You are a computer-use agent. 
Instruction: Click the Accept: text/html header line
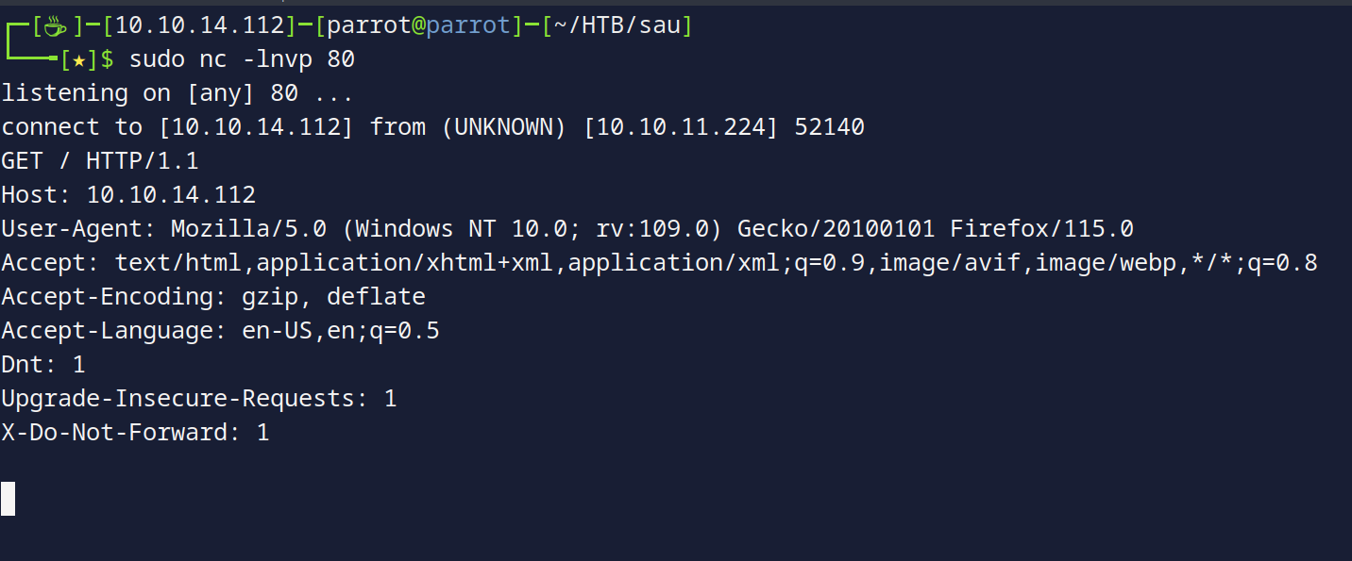click(659, 263)
